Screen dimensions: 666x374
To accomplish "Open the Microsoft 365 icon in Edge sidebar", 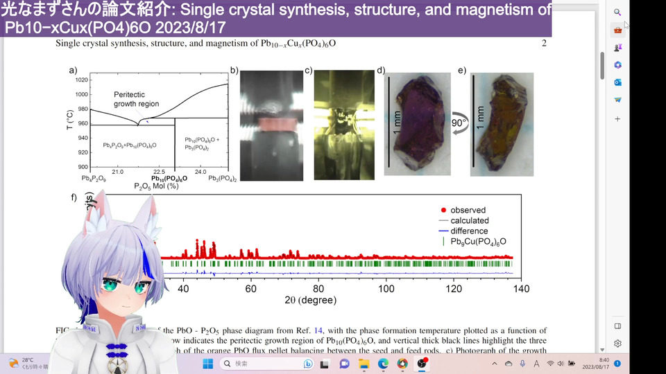I will [617, 65].
